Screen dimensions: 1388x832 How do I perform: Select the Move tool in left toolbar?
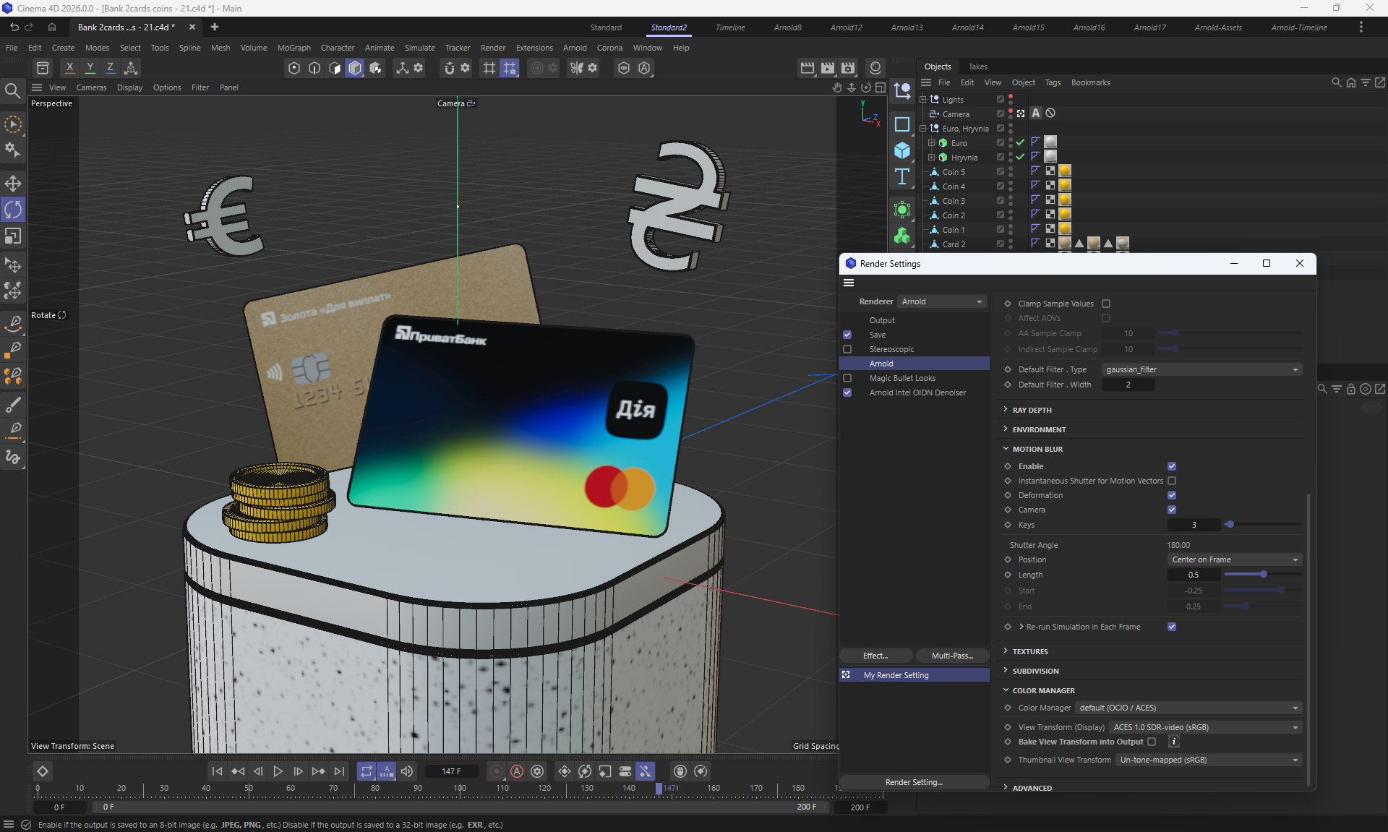tap(13, 183)
